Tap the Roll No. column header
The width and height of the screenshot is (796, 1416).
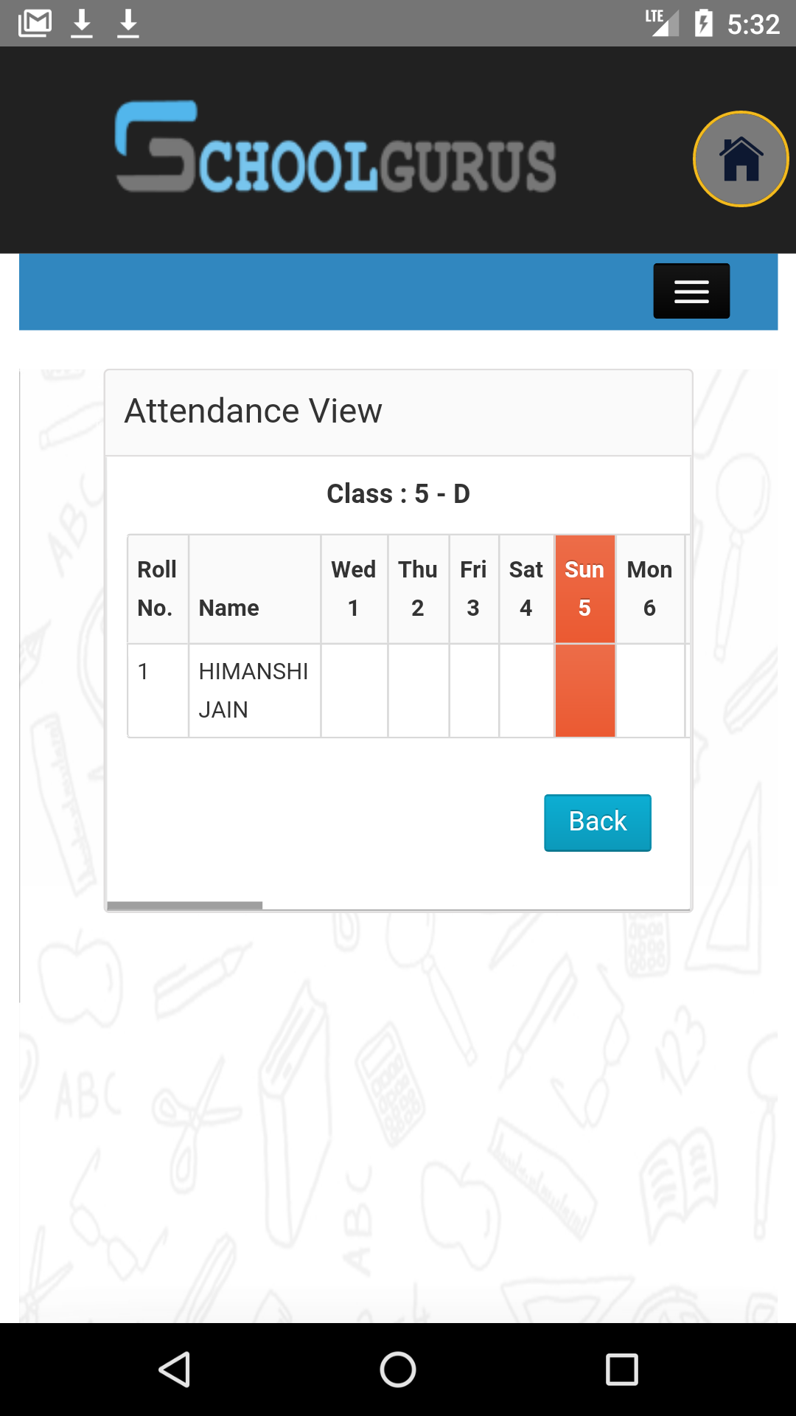tap(157, 589)
